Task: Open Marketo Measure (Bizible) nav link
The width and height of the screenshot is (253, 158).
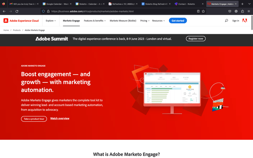Action: 123,21
